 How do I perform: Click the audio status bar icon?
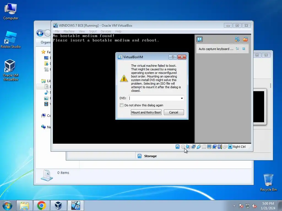pos(188,147)
